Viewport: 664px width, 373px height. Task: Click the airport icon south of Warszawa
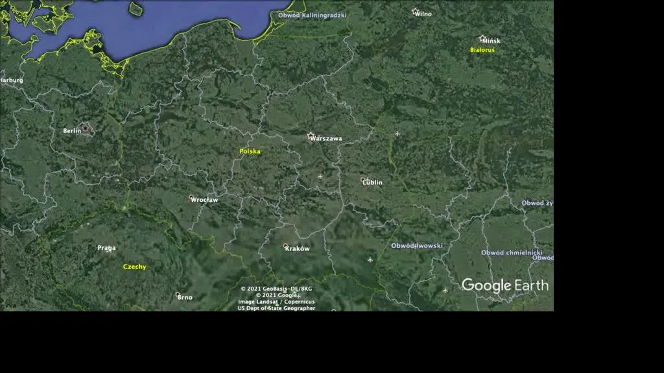pos(320,176)
